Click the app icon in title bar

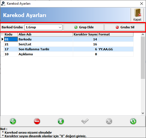click(3, 4)
